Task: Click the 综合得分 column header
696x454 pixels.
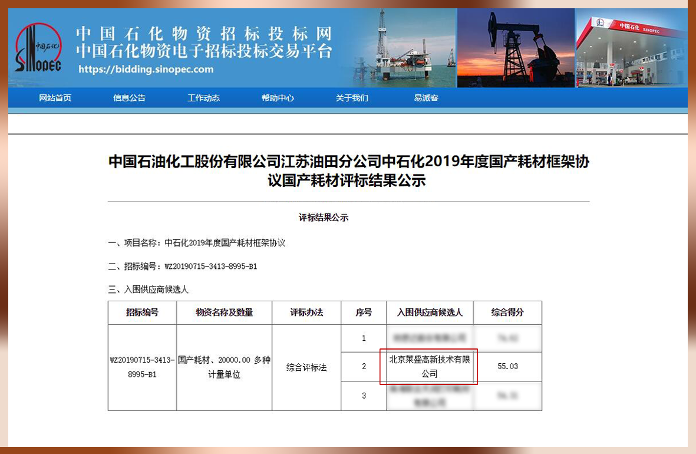Action: click(507, 312)
